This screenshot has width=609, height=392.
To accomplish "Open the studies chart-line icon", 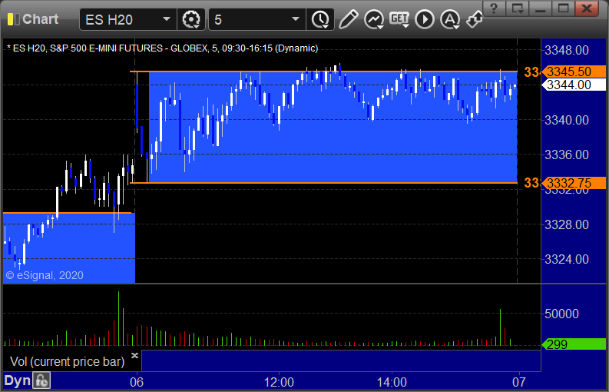I will 374,19.
